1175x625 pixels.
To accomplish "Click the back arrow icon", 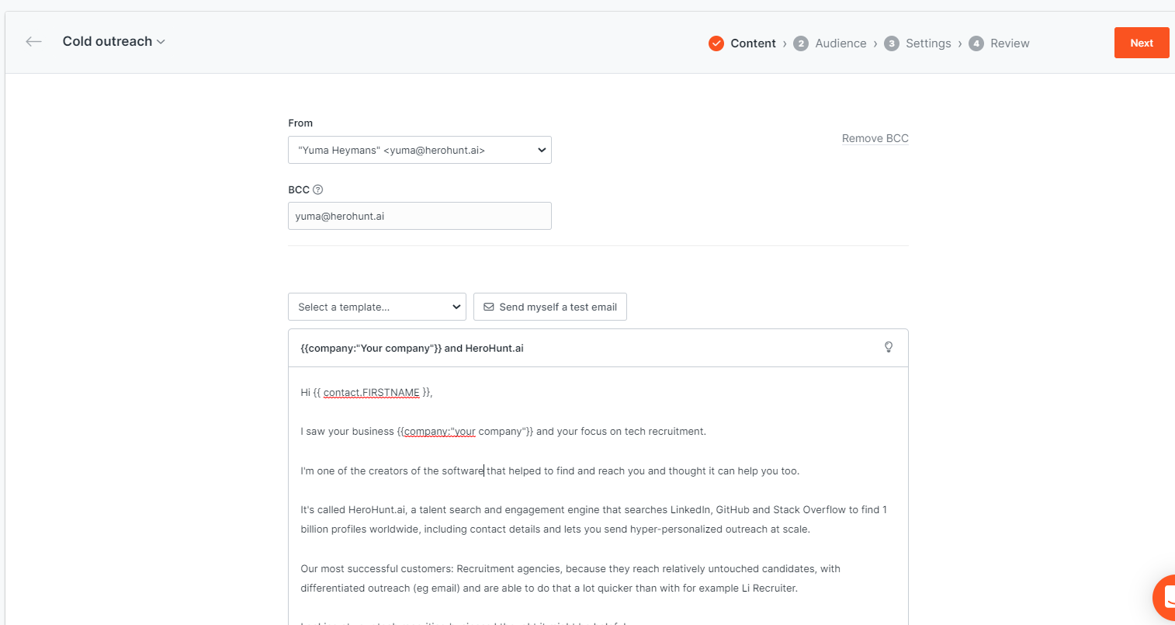I will click(x=33, y=42).
